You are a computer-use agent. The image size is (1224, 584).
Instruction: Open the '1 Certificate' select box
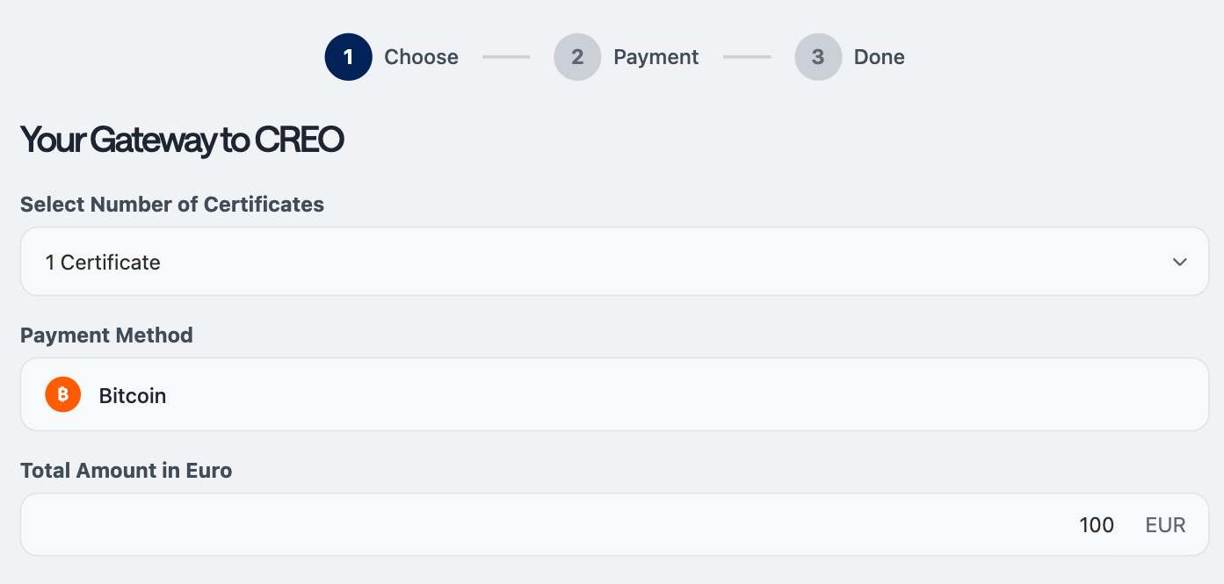coord(614,262)
